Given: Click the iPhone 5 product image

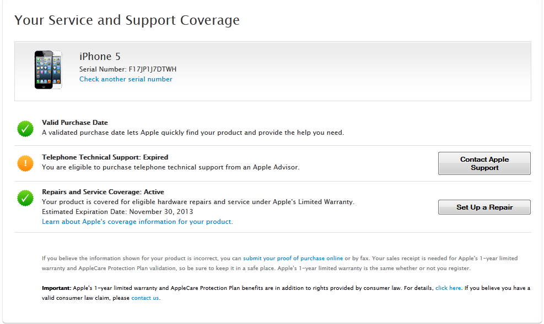Looking at the screenshot, I should pyautogui.click(x=49, y=70).
